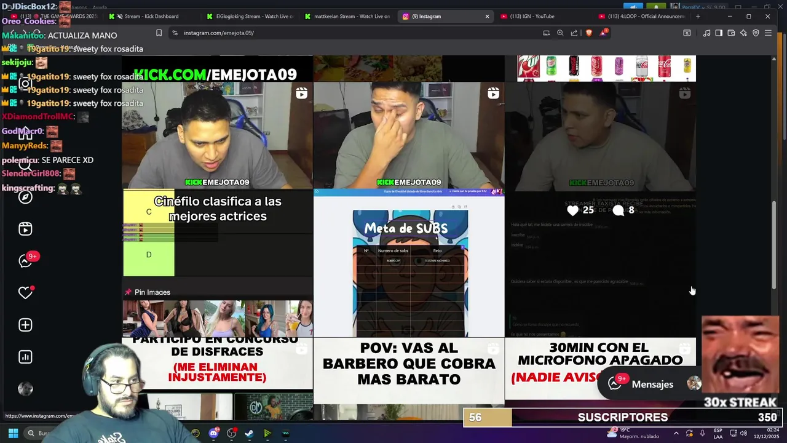Open Instagram notifications heart icon
The width and height of the screenshot is (787, 443).
[x=25, y=293]
